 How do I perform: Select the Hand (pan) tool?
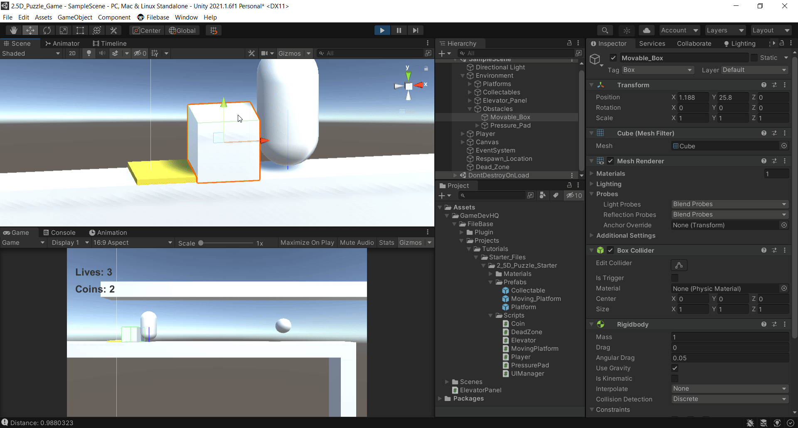[x=14, y=30]
